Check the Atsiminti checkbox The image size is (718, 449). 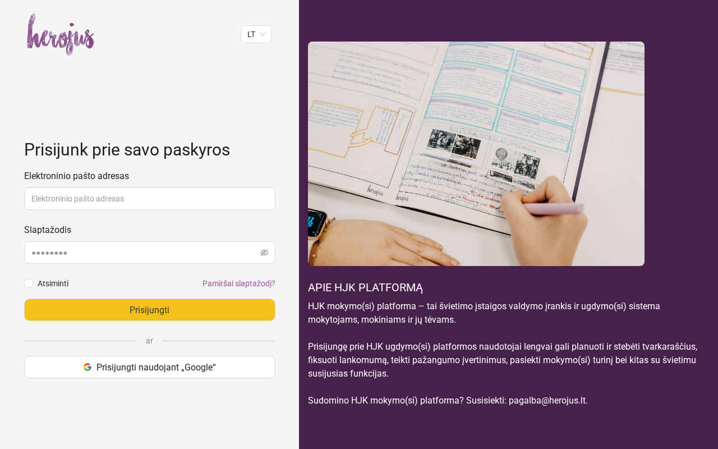click(29, 283)
